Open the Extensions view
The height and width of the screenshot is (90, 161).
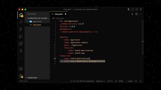point(21,43)
